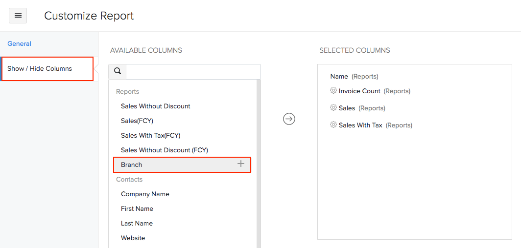Select Sales Without Discount (FCY) column

coord(165,150)
